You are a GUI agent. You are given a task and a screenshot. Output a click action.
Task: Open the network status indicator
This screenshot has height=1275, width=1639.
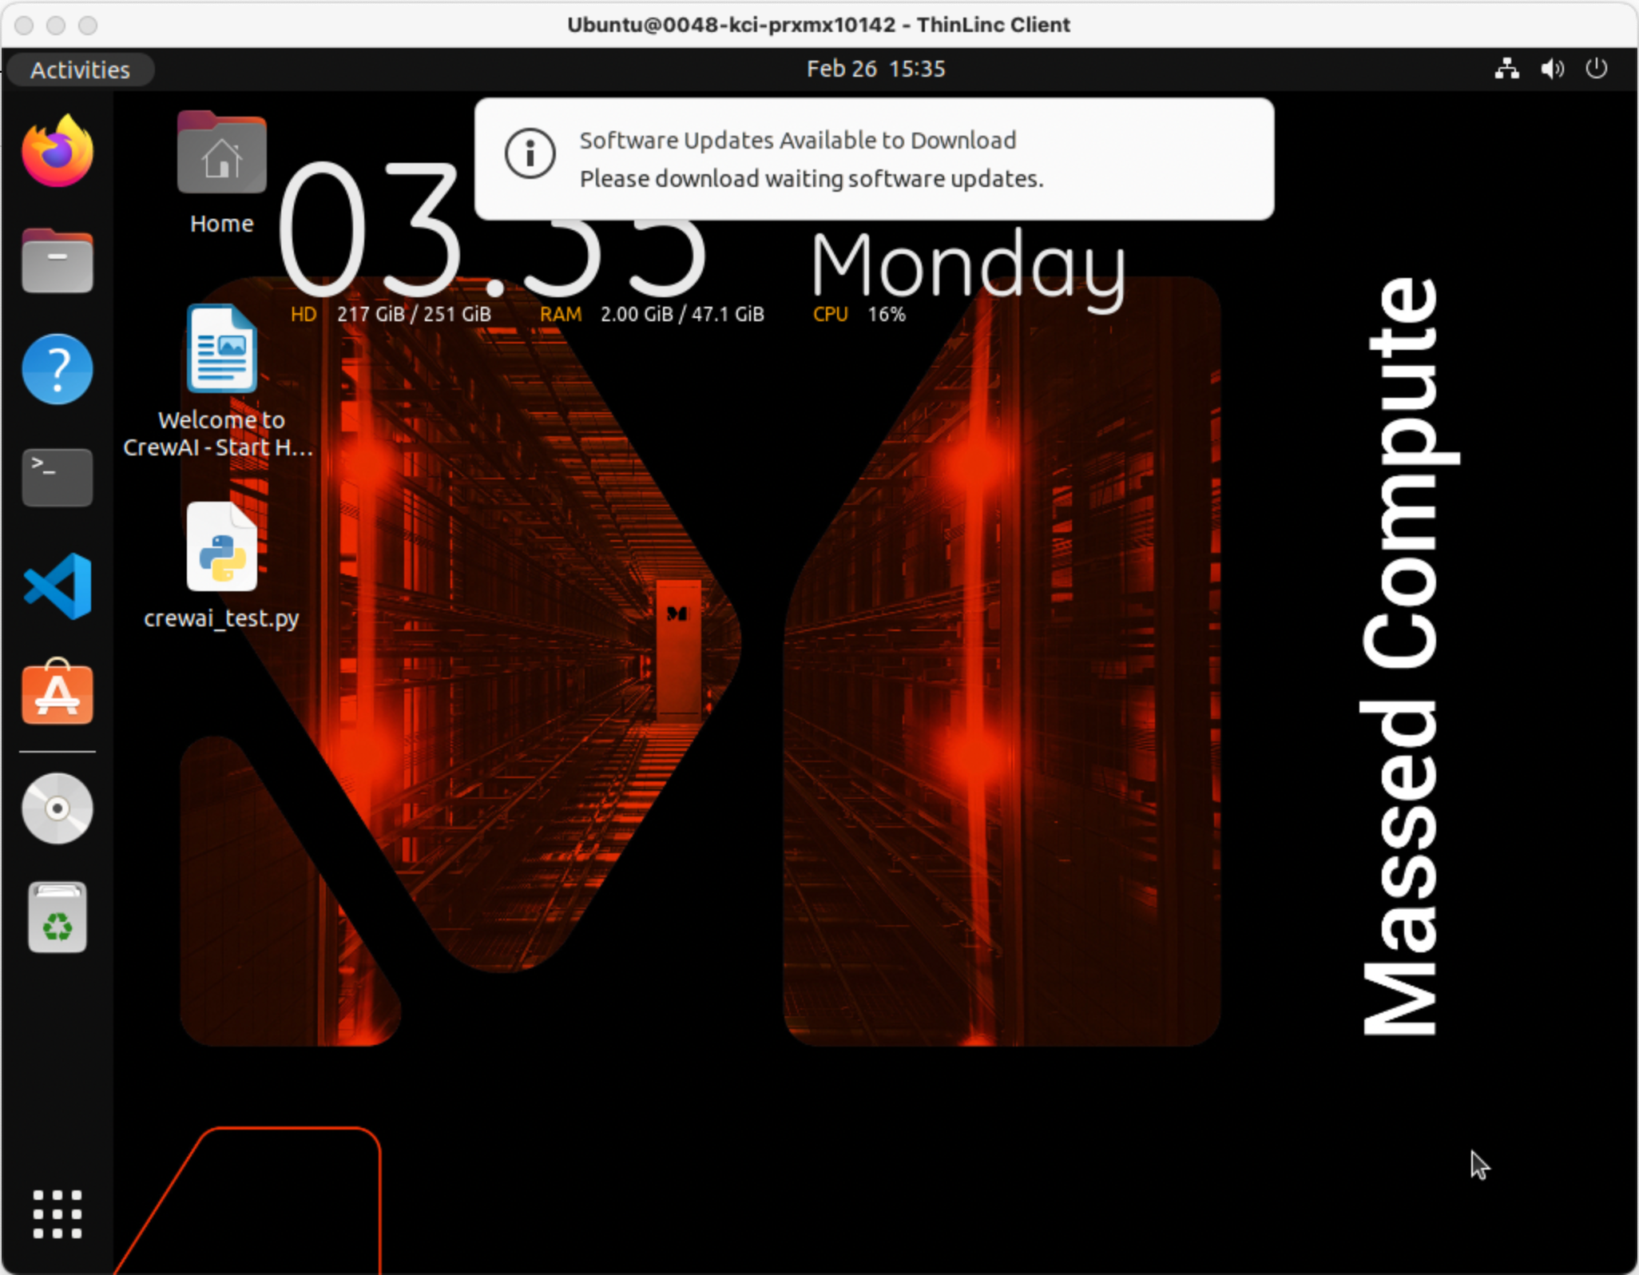click(x=1507, y=69)
